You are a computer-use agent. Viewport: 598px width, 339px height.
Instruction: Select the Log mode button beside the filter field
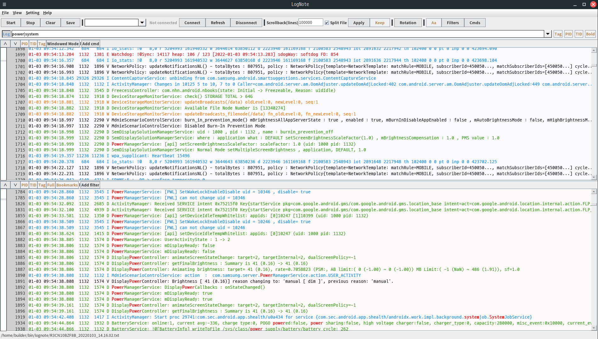[x=6, y=34]
